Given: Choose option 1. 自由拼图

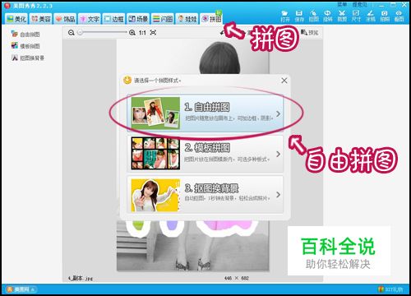Looking at the screenshot, I should point(205,113).
